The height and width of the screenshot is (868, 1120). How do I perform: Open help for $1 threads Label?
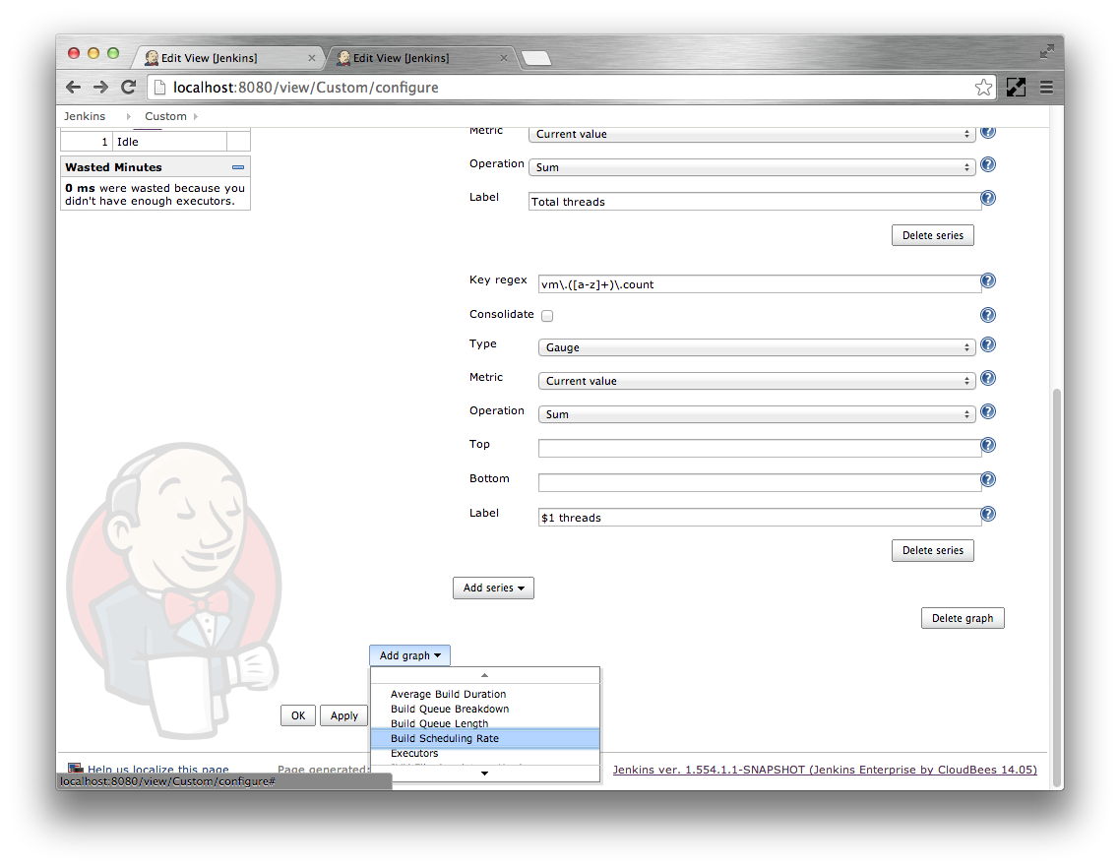pos(988,514)
